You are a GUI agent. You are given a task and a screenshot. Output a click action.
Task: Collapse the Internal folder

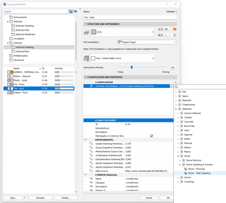click(x=8, y=43)
